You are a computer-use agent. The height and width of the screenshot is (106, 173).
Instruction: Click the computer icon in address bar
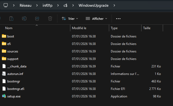6,5
